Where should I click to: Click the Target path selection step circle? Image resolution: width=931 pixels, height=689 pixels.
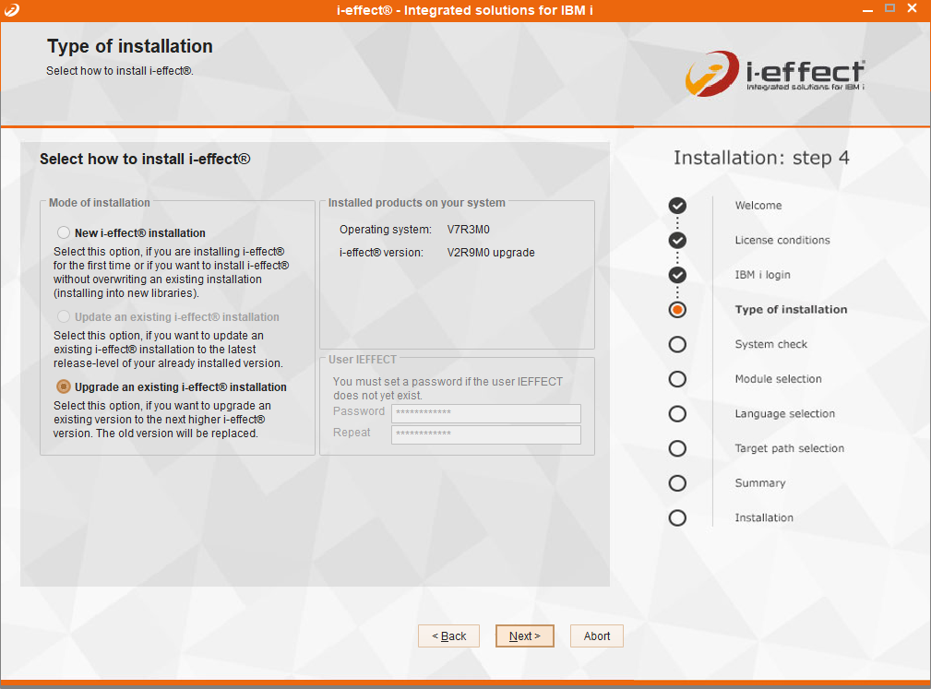coord(677,448)
